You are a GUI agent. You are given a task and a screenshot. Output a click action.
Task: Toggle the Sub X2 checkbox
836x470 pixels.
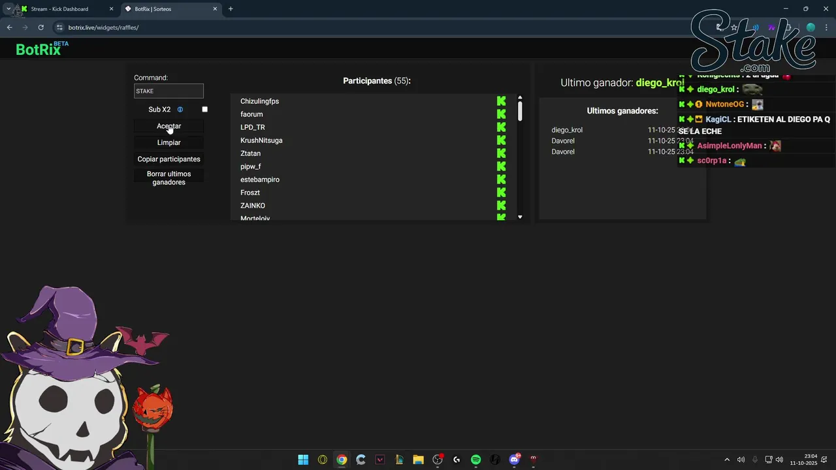[x=204, y=110]
